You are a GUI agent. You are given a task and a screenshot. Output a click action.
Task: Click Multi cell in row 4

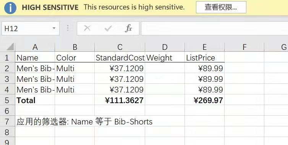[x=75, y=89]
